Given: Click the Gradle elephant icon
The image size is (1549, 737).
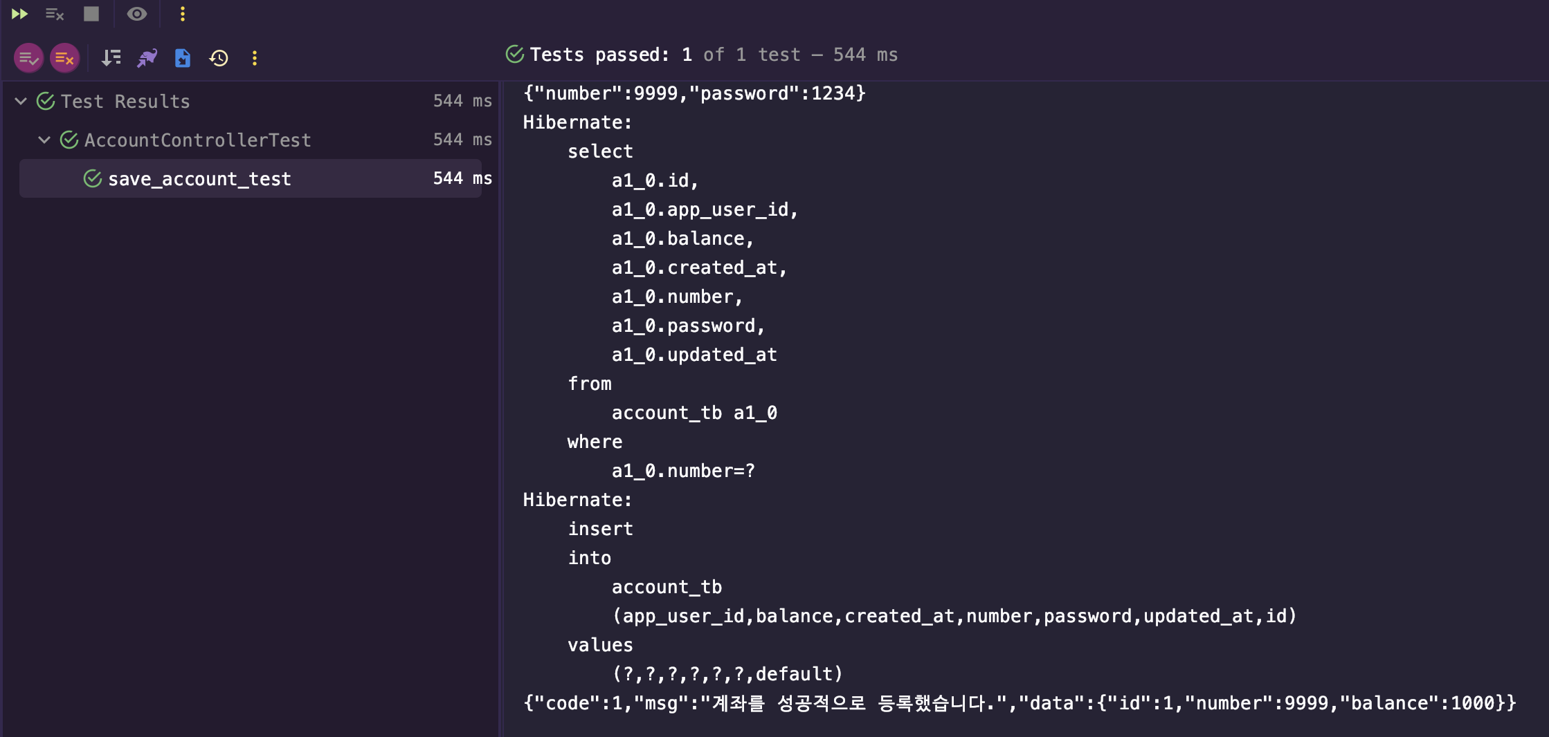Looking at the screenshot, I should (x=147, y=58).
